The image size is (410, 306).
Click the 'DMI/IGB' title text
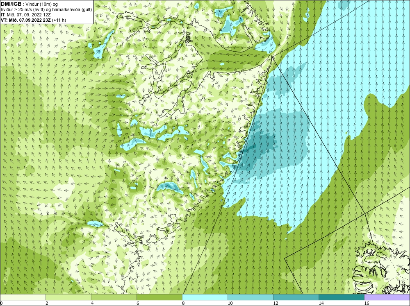11,4
